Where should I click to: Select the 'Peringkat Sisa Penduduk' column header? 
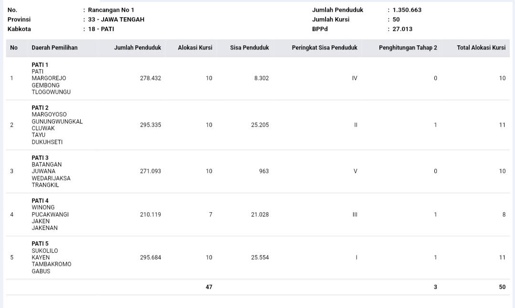(324, 48)
